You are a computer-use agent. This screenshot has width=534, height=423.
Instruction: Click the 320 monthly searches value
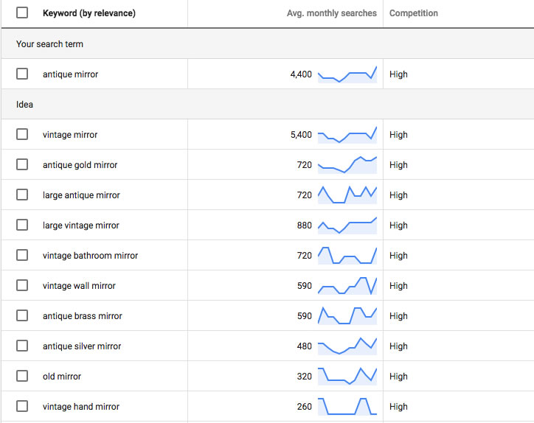click(x=305, y=377)
